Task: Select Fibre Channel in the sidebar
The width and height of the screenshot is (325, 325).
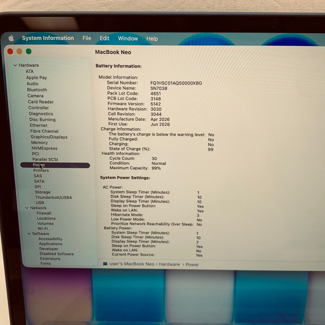Action: (x=44, y=131)
